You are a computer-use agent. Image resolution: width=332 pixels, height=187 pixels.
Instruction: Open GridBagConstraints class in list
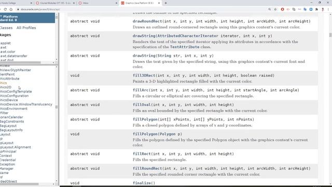point(12,122)
